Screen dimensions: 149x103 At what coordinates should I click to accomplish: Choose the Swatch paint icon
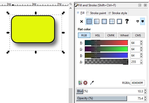click(x=119, y=21)
